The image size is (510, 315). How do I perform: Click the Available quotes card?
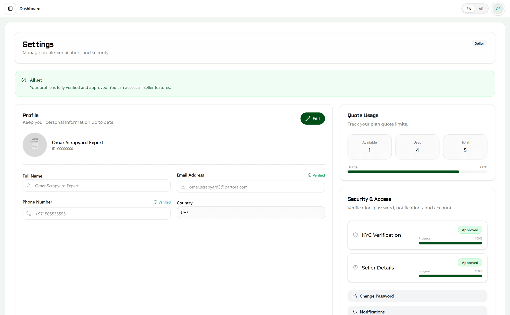point(369,147)
